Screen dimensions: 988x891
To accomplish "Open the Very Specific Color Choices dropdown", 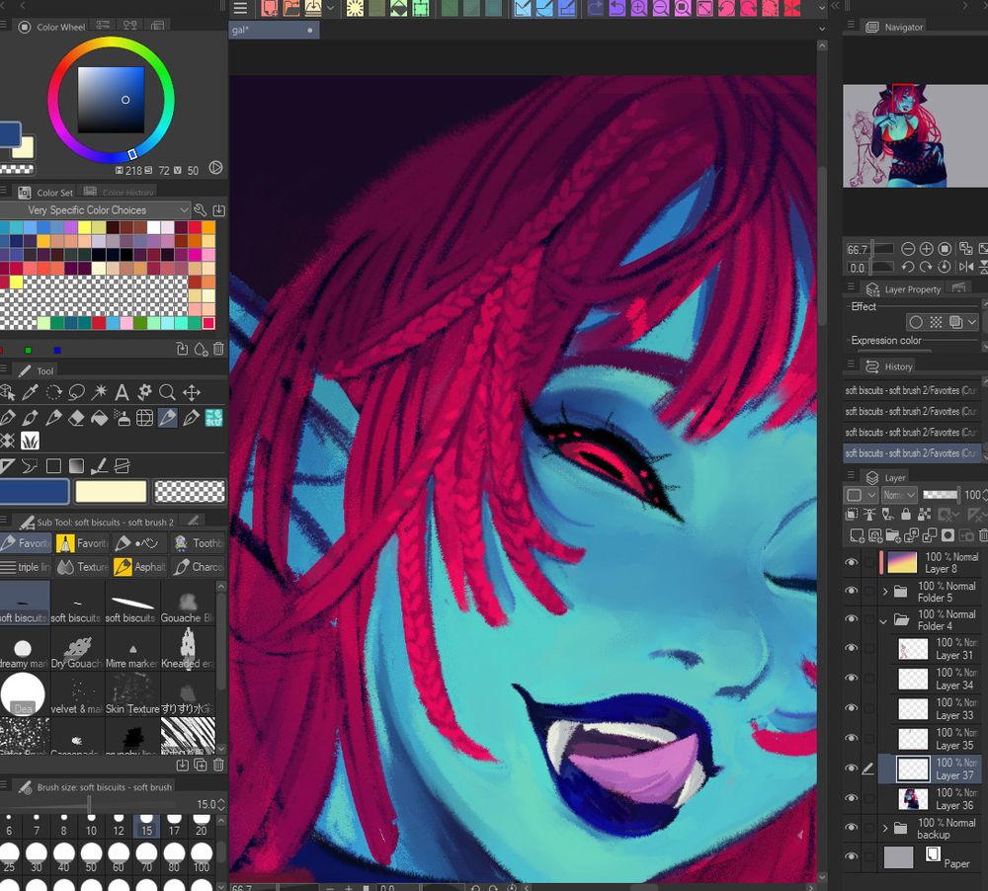I will click(x=95, y=209).
